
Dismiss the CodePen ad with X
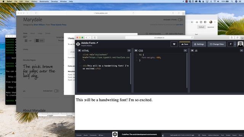tap(163, 135)
